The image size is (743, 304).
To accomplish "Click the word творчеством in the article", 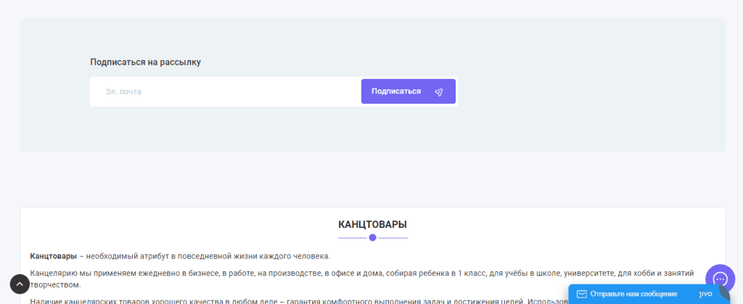I will click(55, 285).
